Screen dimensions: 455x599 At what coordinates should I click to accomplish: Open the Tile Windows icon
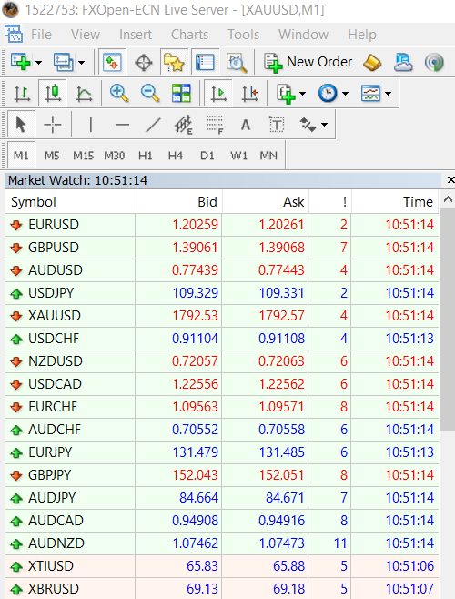coord(181,93)
